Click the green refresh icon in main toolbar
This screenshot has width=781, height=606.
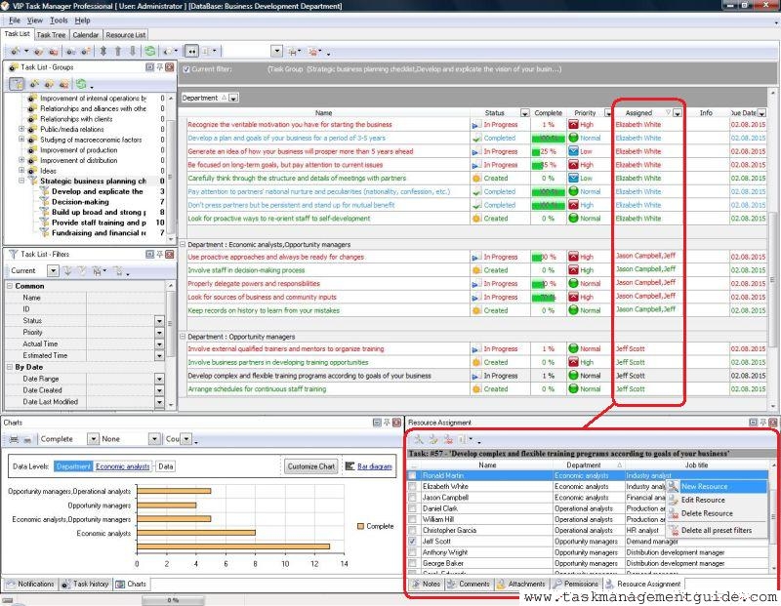click(x=150, y=51)
